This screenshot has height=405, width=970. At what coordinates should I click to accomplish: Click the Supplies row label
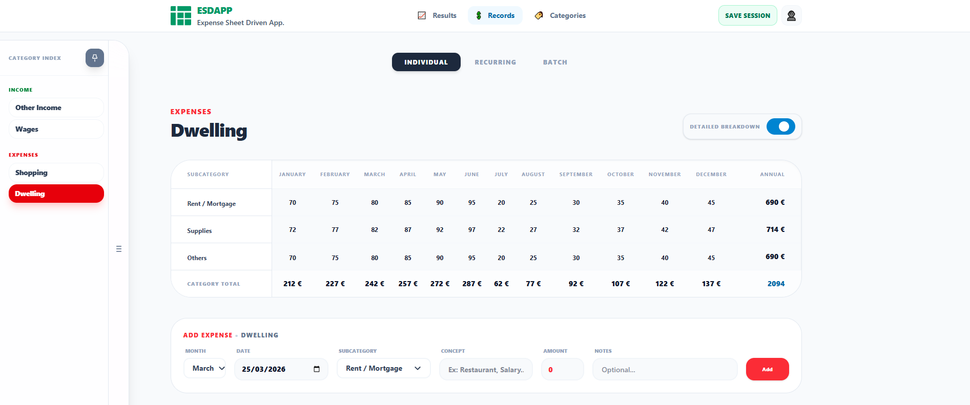[199, 231]
